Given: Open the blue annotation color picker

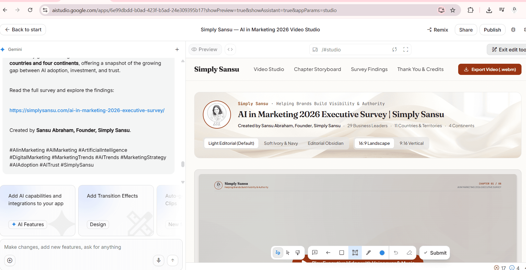Looking at the screenshot, I should point(382,253).
